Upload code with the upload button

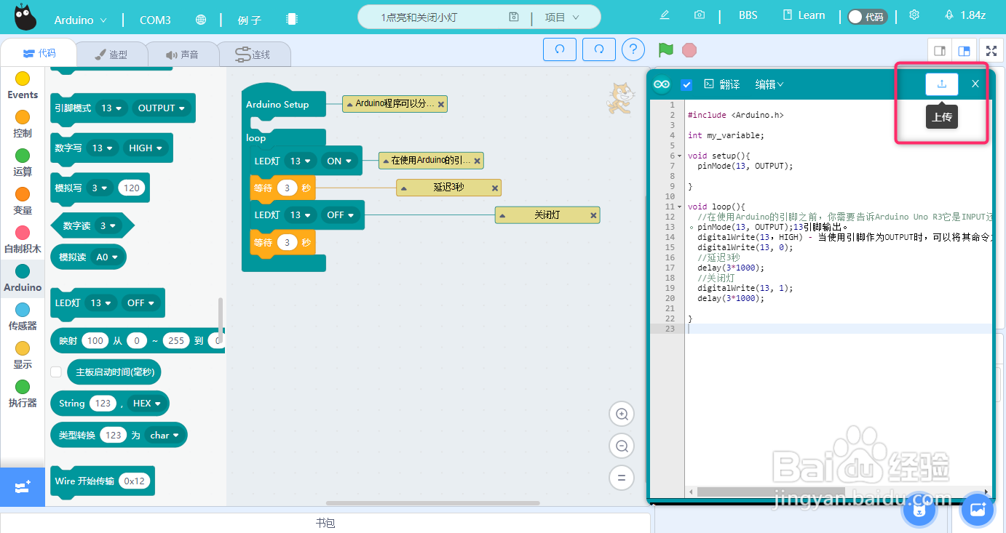tap(942, 84)
